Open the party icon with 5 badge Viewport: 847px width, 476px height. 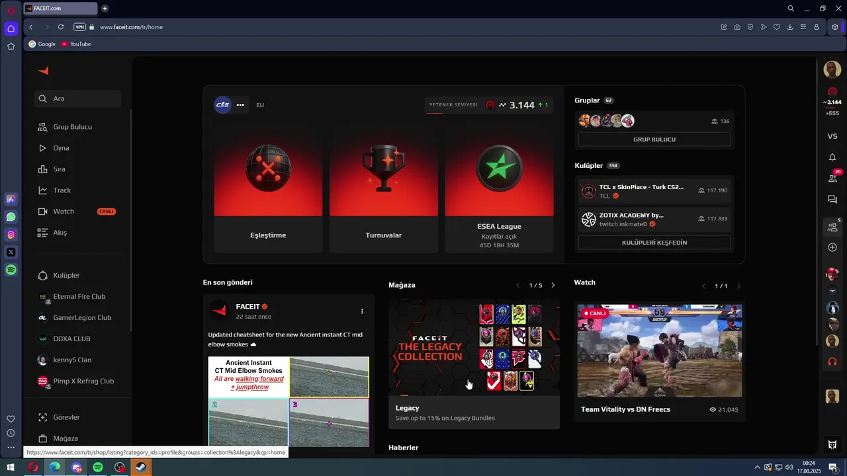click(833, 227)
